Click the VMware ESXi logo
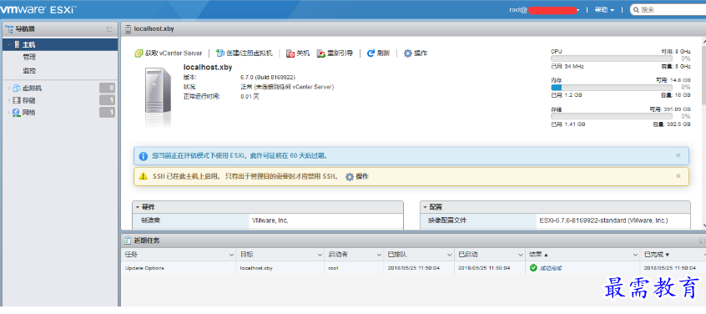This screenshot has height=314, width=706. 38,9
